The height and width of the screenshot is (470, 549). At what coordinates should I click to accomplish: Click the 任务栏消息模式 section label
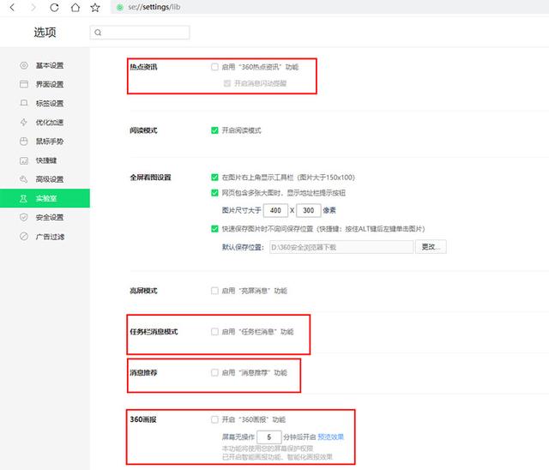[x=154, y=331]
